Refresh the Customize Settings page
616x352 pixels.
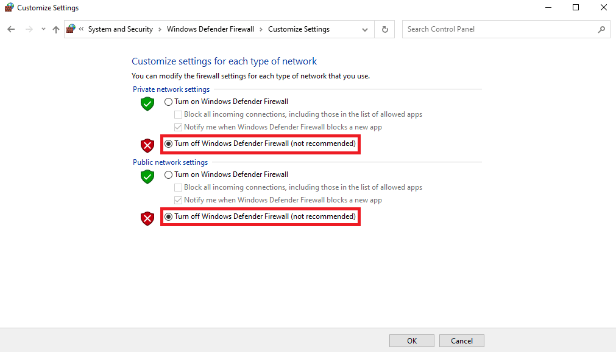click(385, 29)
